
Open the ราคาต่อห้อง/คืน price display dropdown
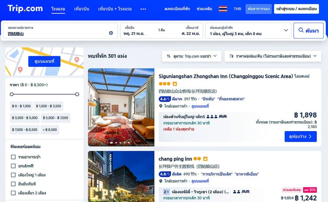tap(273, 56)
